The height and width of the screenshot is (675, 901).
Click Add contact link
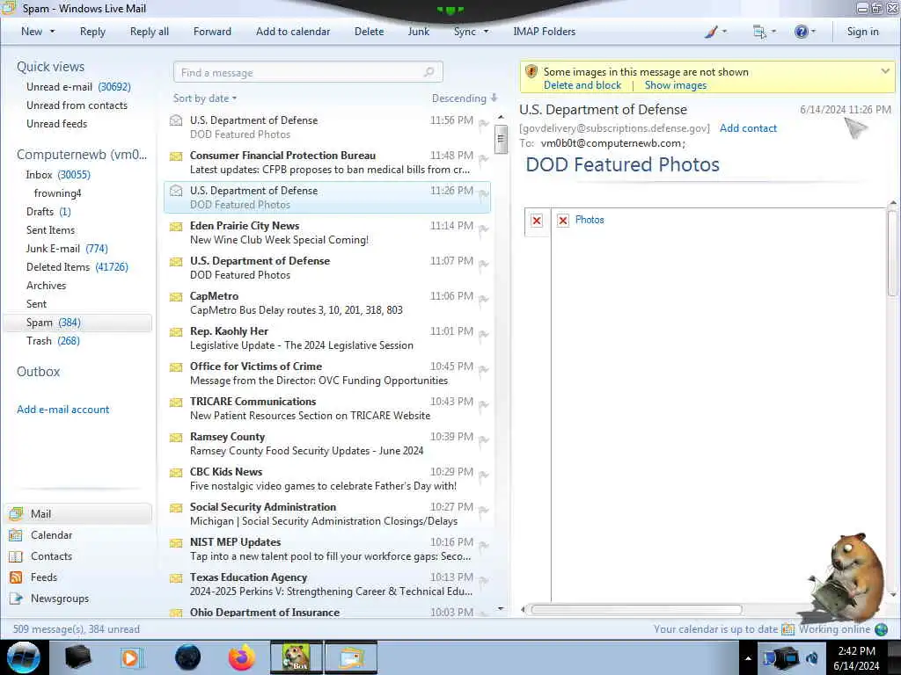pos(748,128)
